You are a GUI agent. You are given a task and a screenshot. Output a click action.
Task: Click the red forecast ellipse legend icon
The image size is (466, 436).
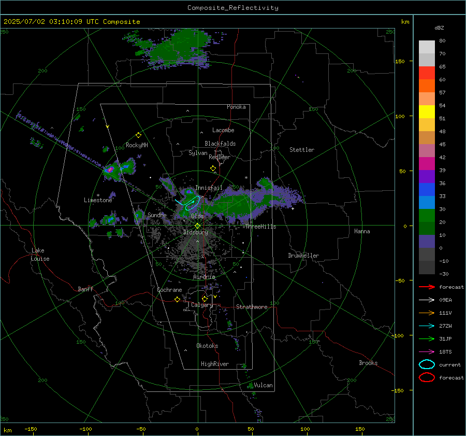pos(427,377)
